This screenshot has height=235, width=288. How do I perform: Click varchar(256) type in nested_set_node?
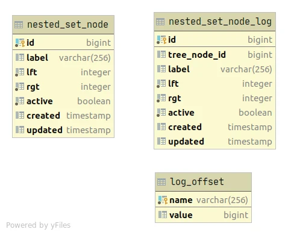[x=85, y=58]
